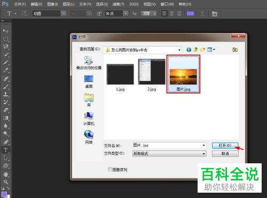Open the 编辑(E) menu
267x198 pixels.
tap(36, 4)
